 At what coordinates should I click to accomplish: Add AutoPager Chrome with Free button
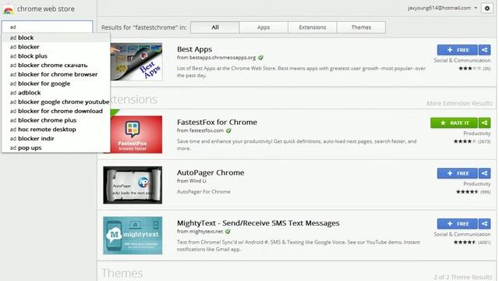click(x=458, y=173)
